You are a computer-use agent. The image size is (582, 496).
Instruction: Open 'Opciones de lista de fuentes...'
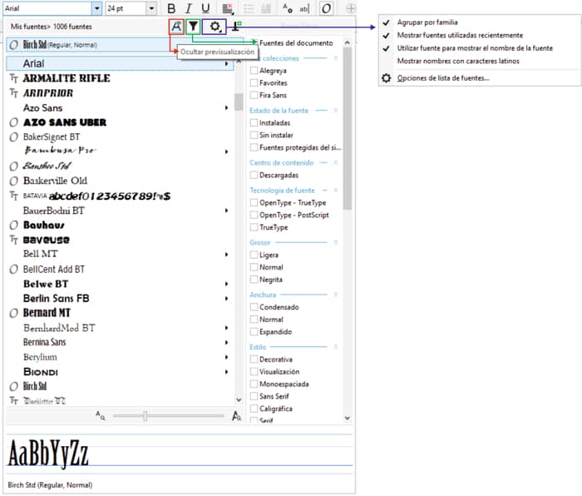point(442,78)
